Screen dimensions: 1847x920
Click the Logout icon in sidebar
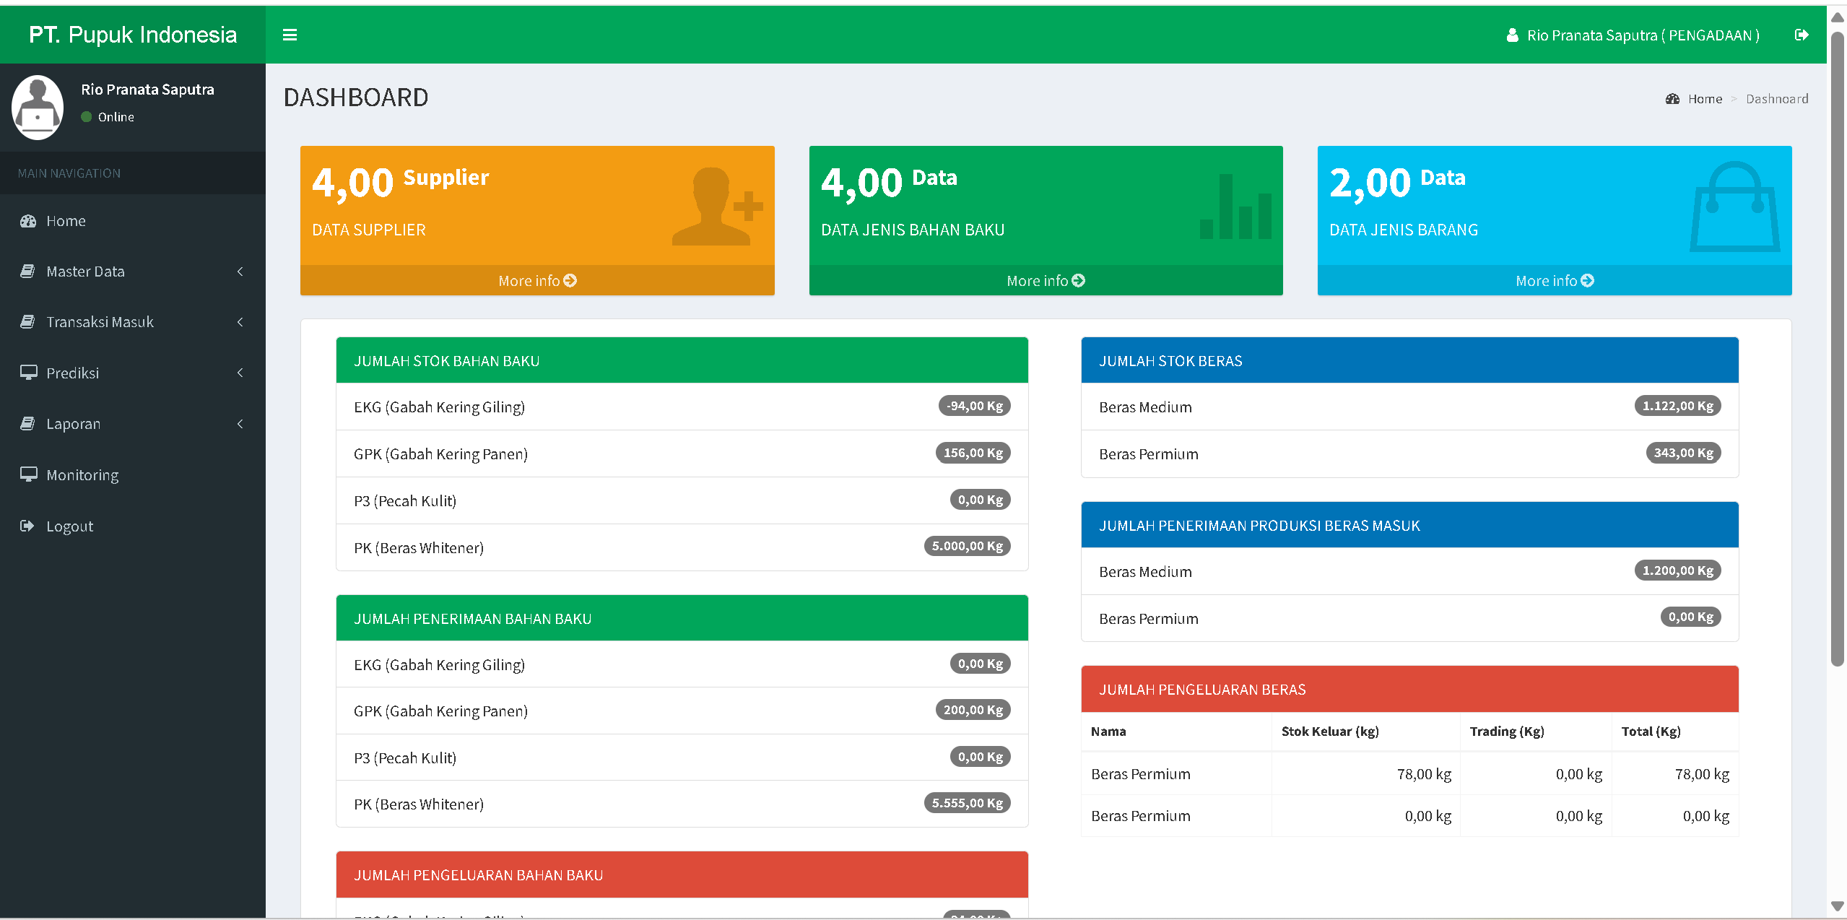pos(27,526)
